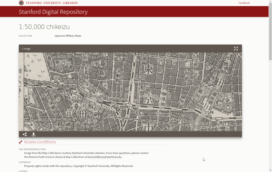This screenshot has height=172, width=272.
Task: Click the download icon below the map
Action: 33,134
